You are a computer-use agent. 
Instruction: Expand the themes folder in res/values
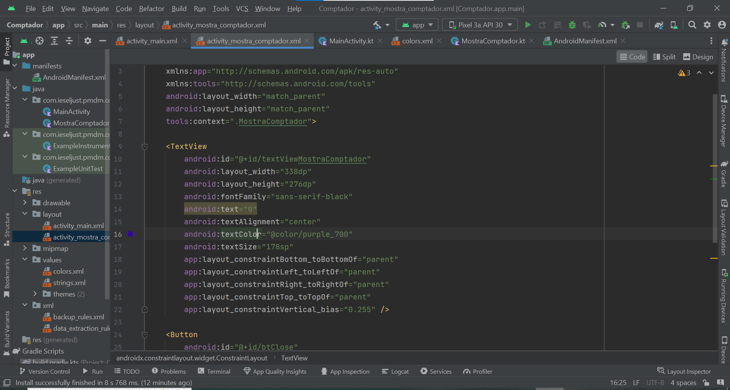[35, 294]
